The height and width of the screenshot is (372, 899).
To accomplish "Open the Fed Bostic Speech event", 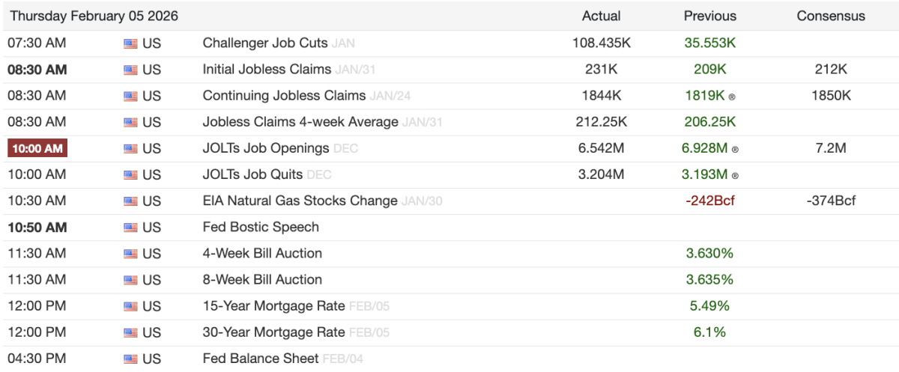I will [261, 227].
